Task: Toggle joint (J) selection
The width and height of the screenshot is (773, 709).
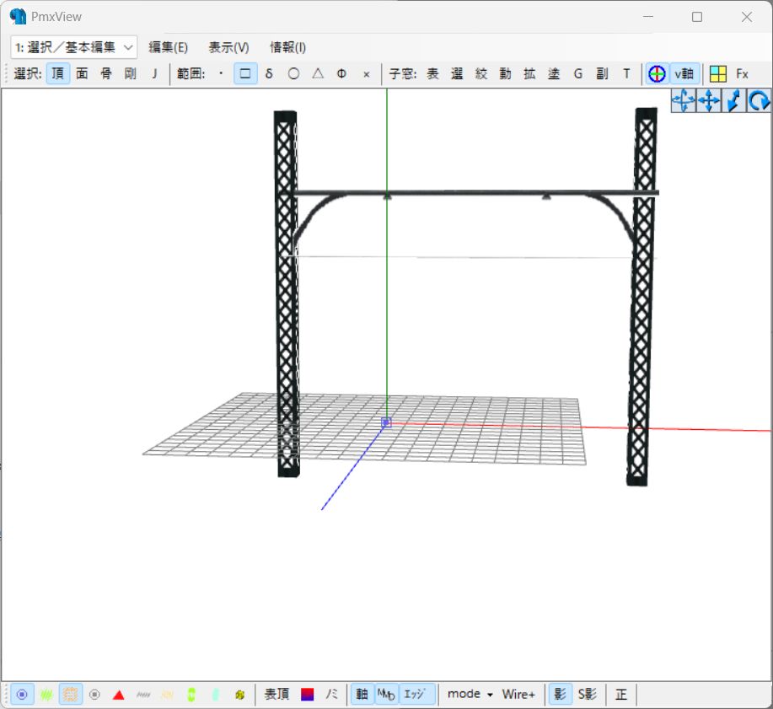Action: (x=154, y=74)
